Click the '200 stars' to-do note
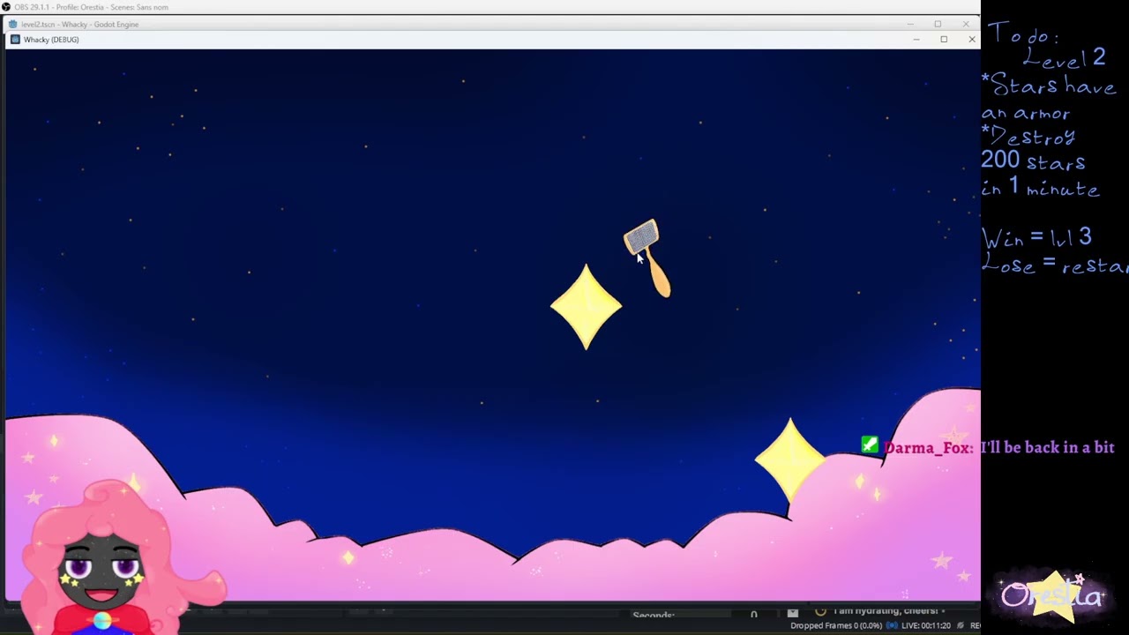 pyautogui.click(x=1033, y=161)
